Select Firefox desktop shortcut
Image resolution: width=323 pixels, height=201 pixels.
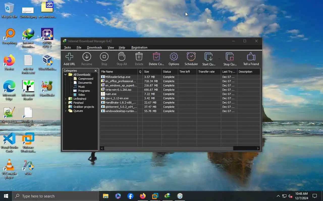9,63
